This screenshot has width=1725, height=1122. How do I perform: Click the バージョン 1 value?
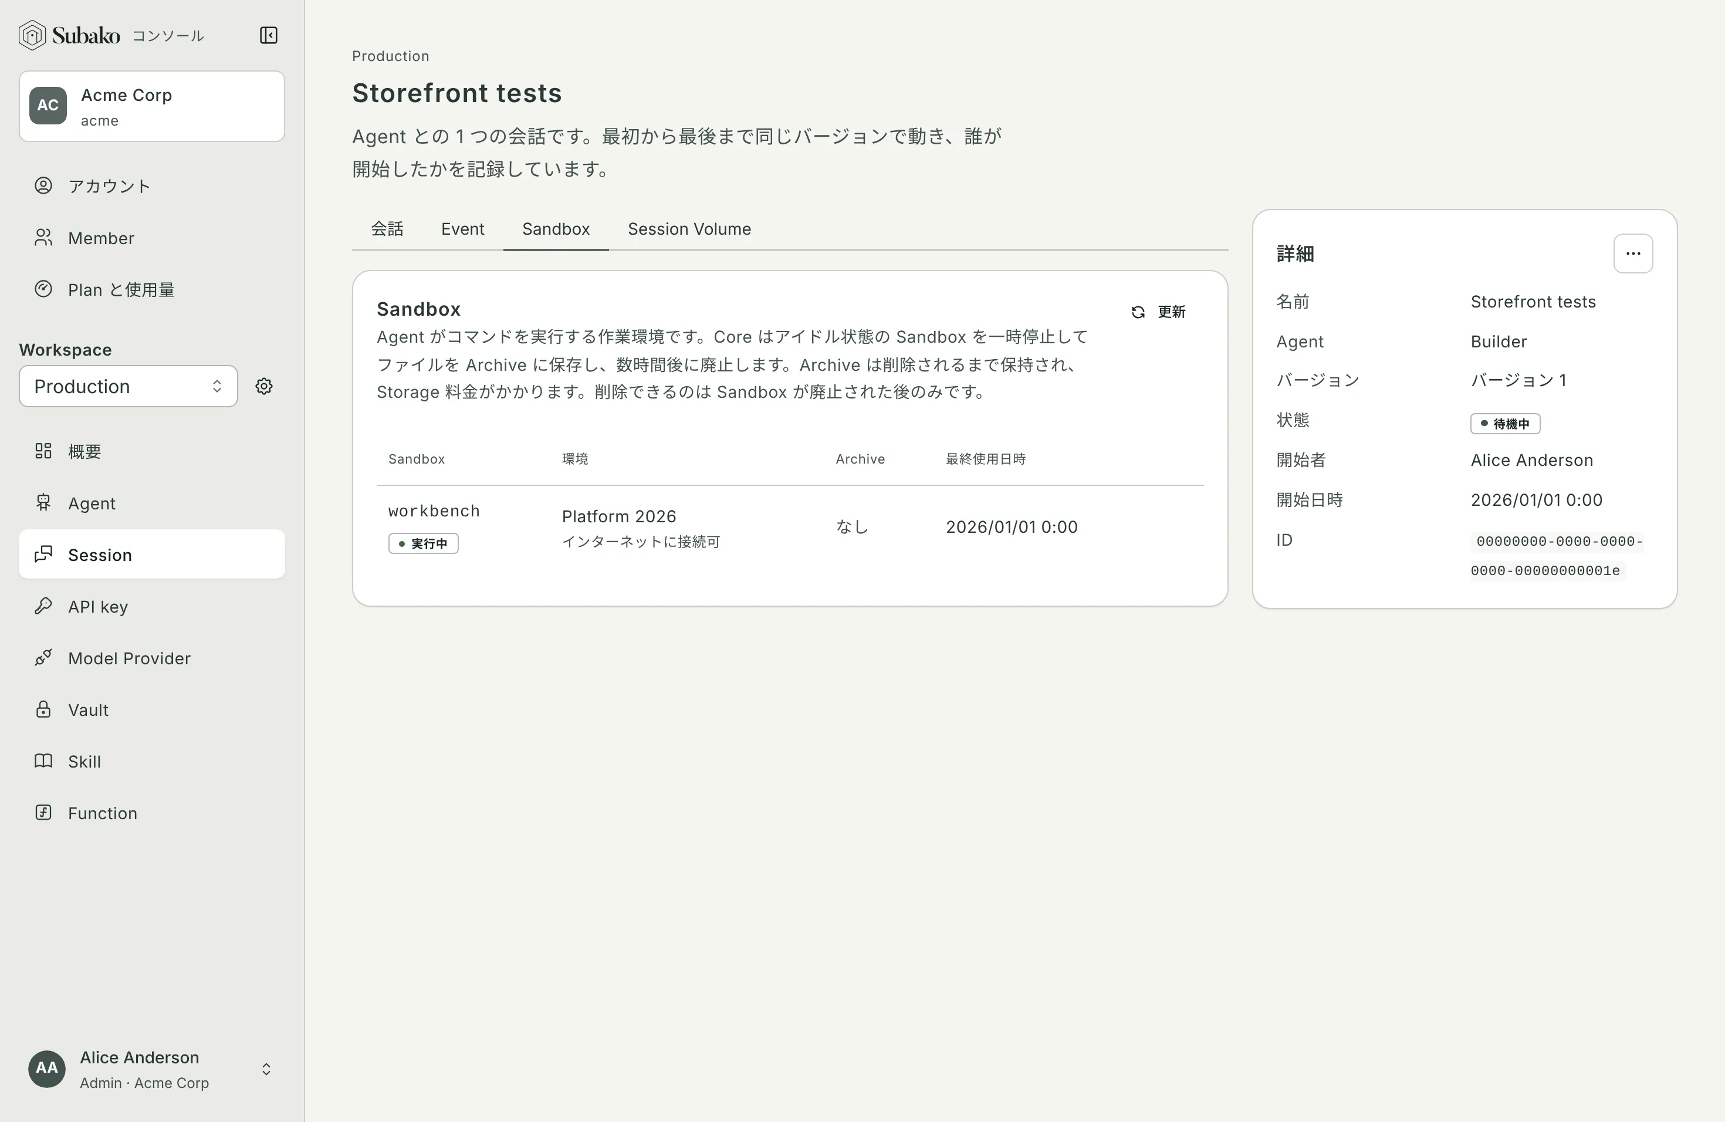tap(1518, 380)
